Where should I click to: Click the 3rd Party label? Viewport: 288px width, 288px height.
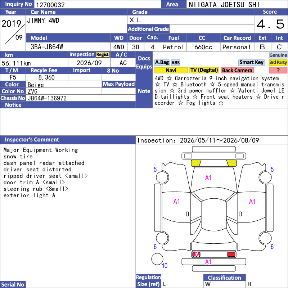click(278, 62)
